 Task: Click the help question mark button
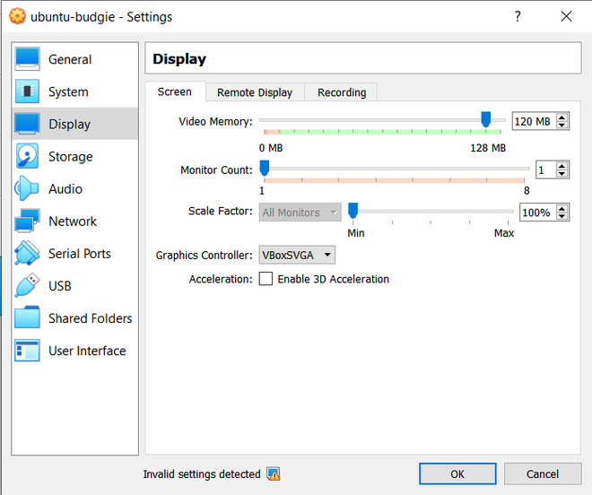pyautogui.click(x=518, y=16)
